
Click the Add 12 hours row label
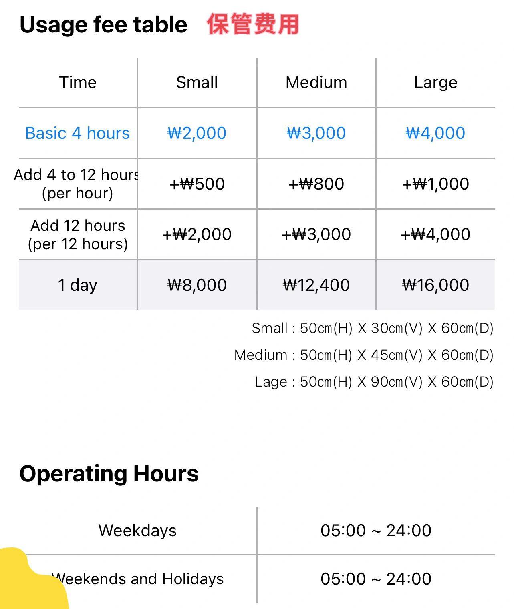pos(78,234)
